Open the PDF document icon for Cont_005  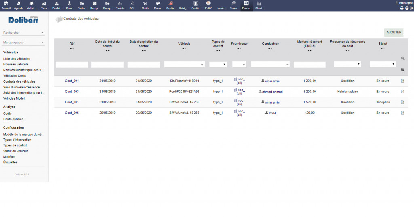pyautogui.click(x=403, y=113)
